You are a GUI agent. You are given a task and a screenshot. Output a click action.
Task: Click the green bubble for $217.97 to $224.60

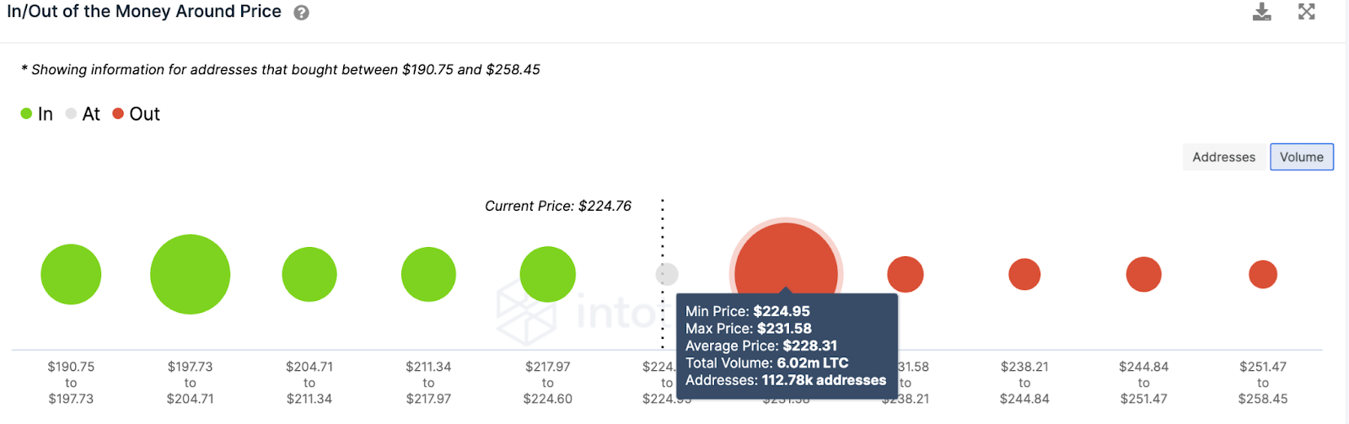[548, 274]
